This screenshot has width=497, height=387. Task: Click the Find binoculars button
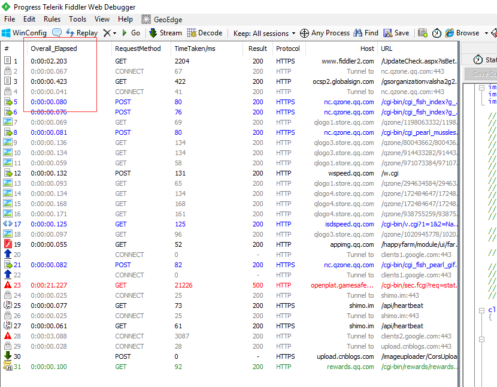pyautogui.click(x=366, y=33)
